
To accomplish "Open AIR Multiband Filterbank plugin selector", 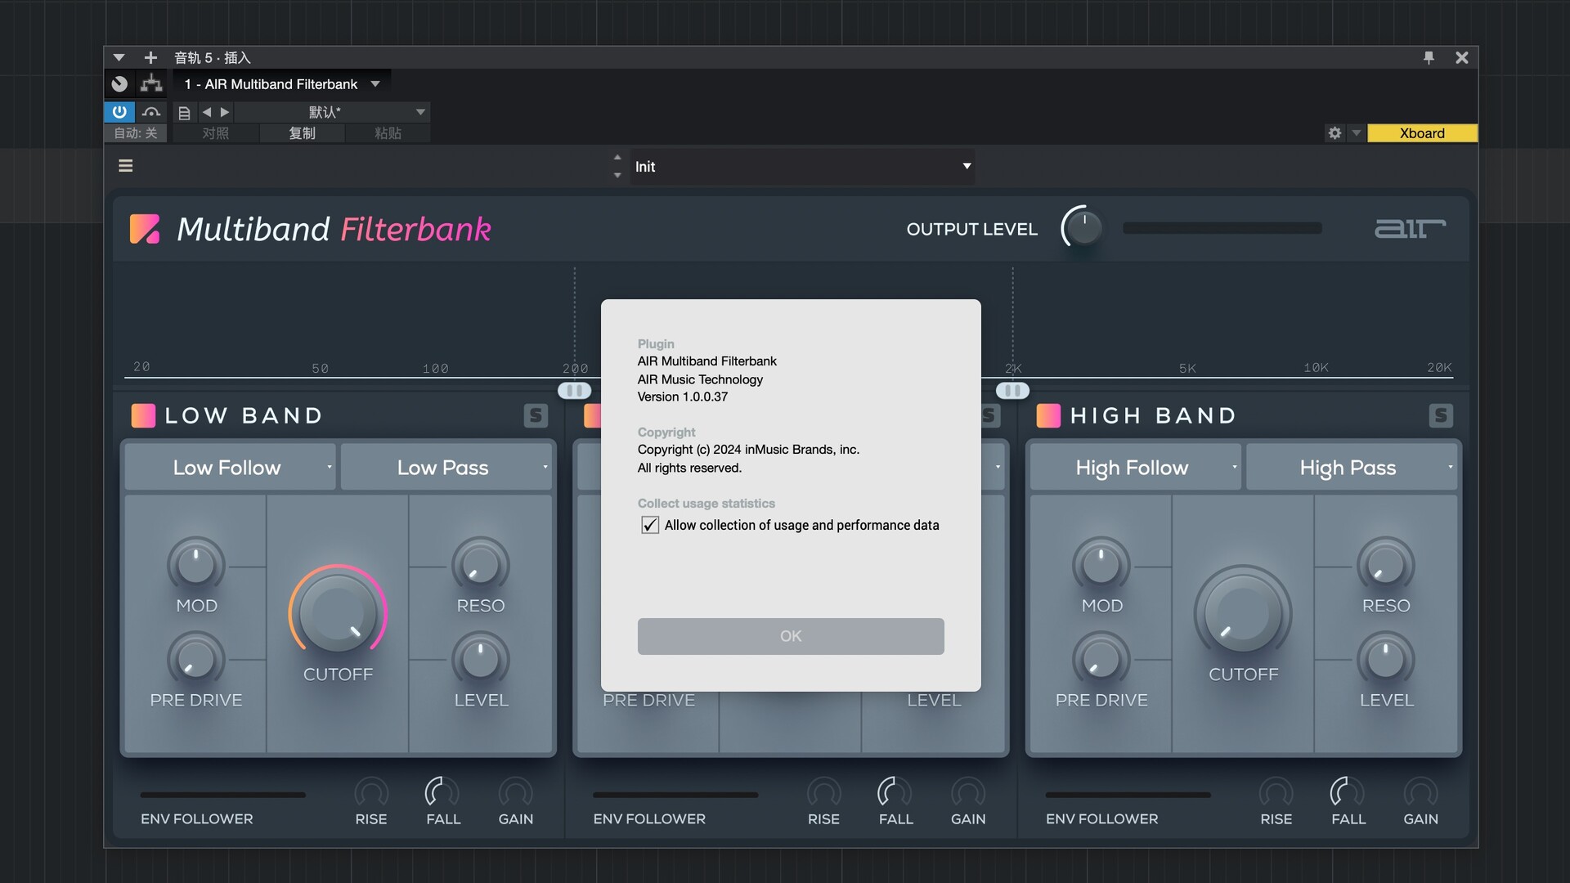I will [281, 83].
